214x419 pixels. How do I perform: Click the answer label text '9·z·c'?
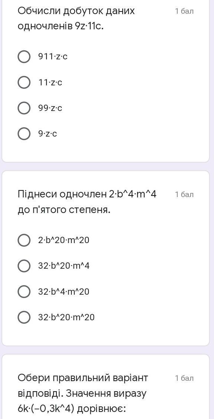[48, 134]
